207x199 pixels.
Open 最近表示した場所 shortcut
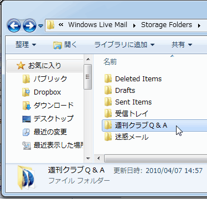53,145
